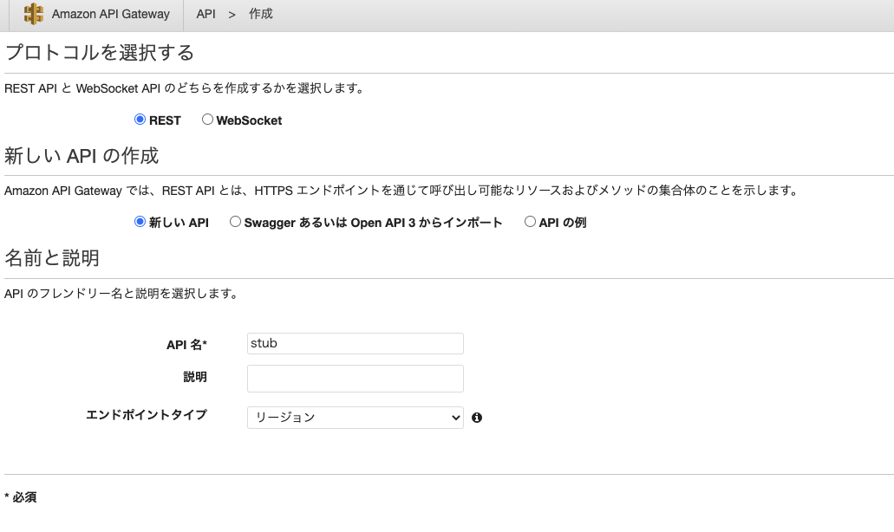This screenshot has height=532, width=894.
Task: Select the API の例 radio button
Action: [x=530, y=222]
